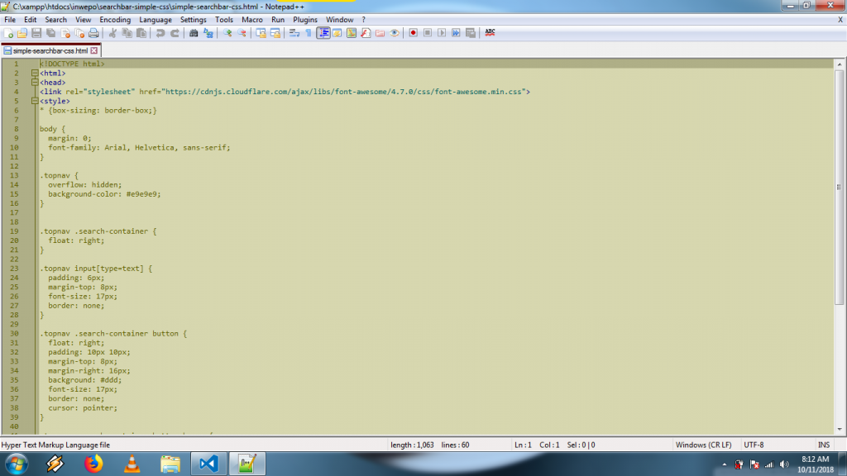The image size is (847, 476).
Task: Open the Plugins menu
Action: pos(304,20)
